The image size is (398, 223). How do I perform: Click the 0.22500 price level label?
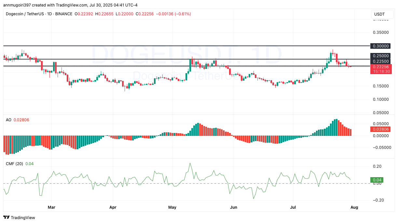coord(380,61)
